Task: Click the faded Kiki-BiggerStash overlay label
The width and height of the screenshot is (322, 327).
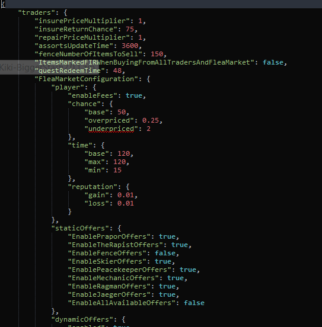Action: point(49,67)
